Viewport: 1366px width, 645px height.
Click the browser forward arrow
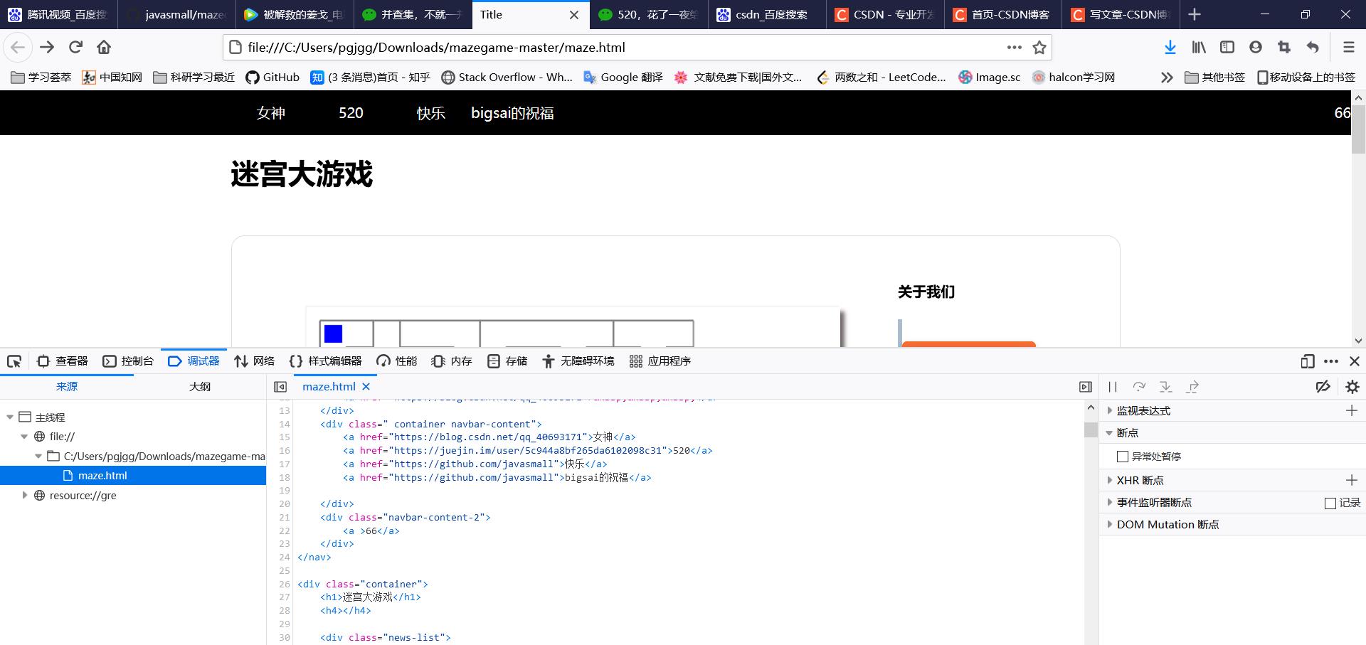click(x=47, y=47)
